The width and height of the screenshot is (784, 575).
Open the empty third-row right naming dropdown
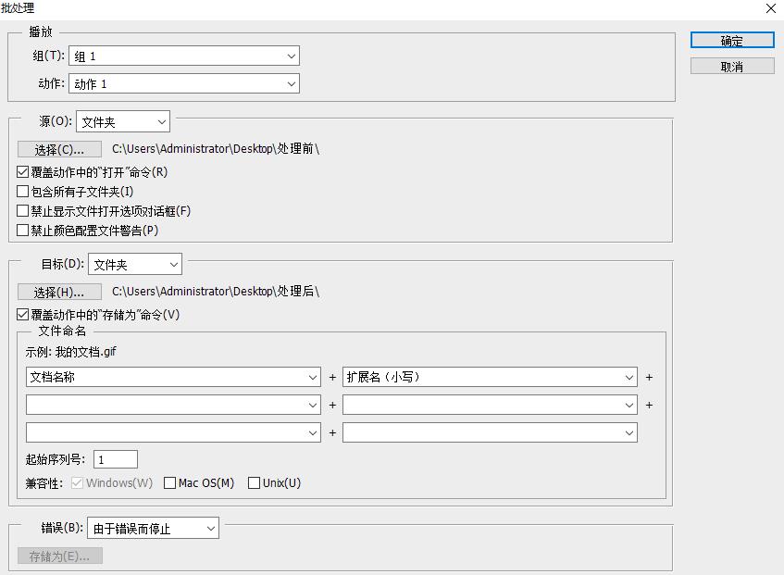[x=490, y=432]
